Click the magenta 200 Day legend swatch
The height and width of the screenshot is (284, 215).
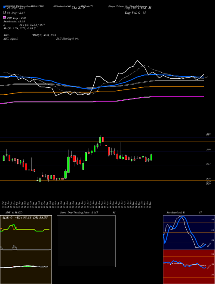click(4, 17)
